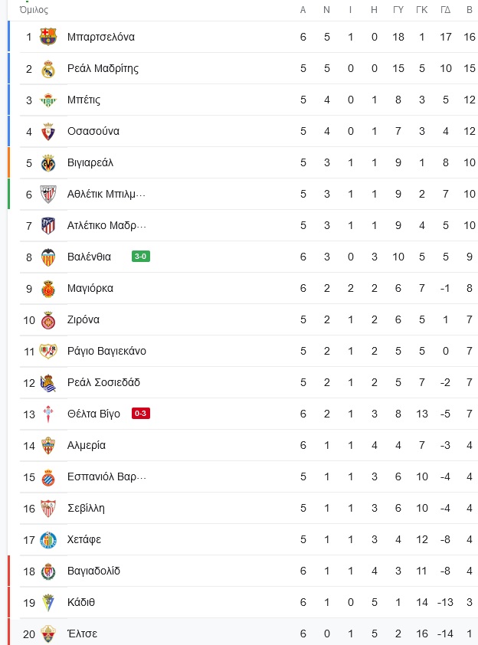Click the Villarreal yellow crest
The height and width of the screenshot is (645, 478).
[48, 163]
